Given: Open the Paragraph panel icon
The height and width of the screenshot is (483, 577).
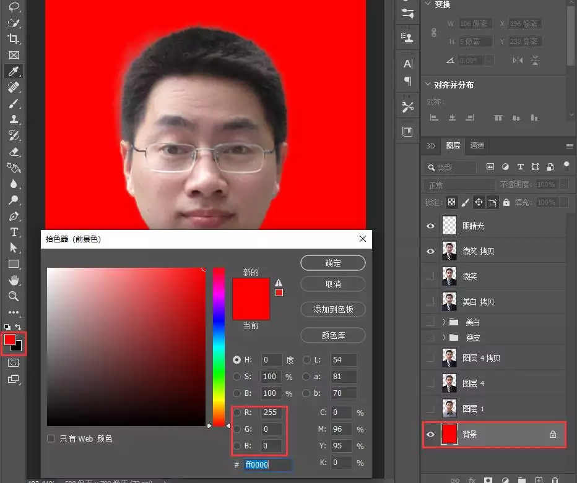Looking at the screenshot, I should (408, 81).
